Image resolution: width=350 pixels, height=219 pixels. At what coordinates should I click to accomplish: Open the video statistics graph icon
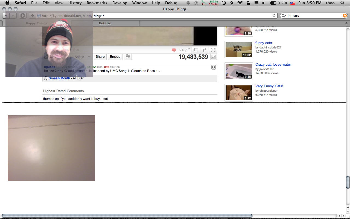click(214, 57)
